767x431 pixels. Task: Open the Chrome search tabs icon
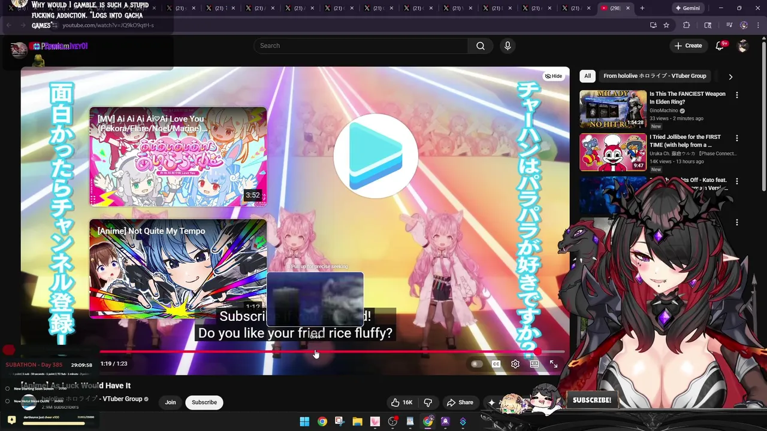(x=708, y=25)
